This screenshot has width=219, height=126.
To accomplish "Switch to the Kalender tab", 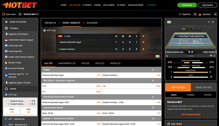I will (92, 23).
